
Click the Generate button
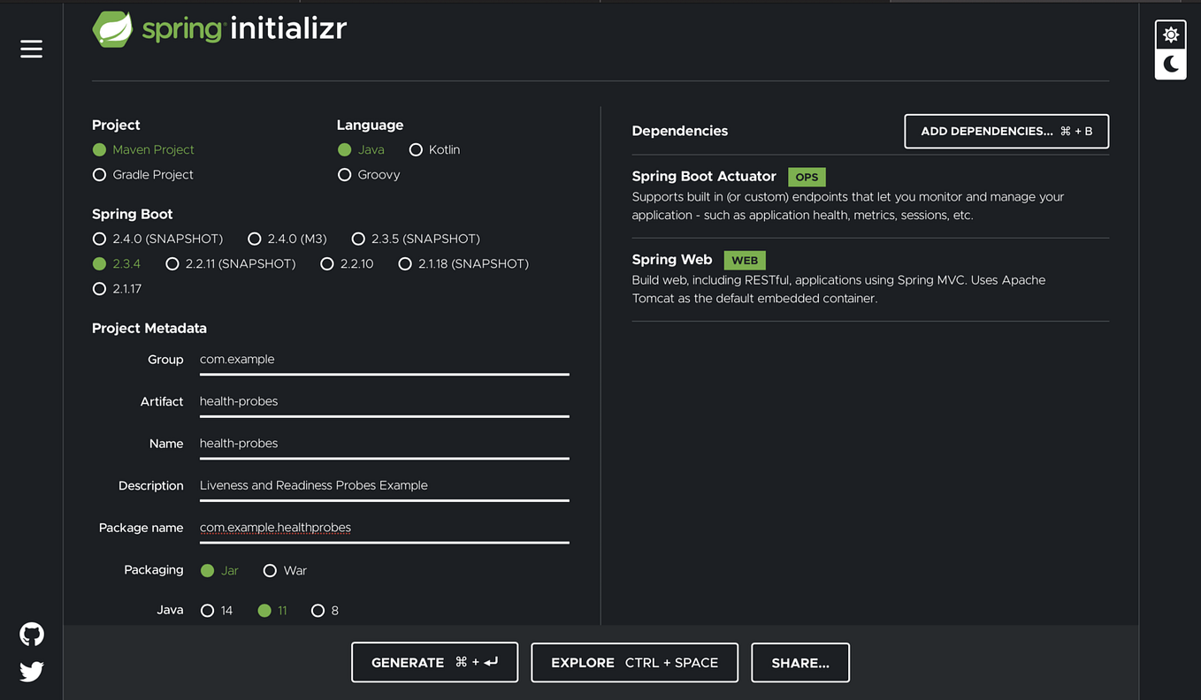coord(434,662)
